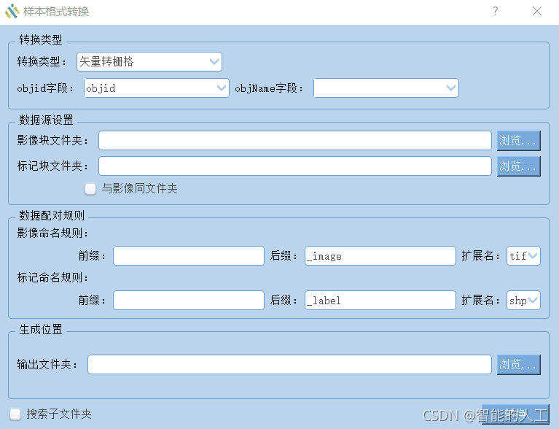Click the 标记命名规则 前缀 input field
Screen dimensions: 559x429
point(189,301)
